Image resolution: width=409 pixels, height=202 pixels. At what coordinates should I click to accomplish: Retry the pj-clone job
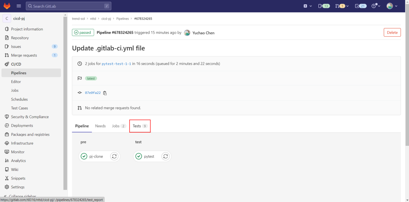[x=114, y=156]
